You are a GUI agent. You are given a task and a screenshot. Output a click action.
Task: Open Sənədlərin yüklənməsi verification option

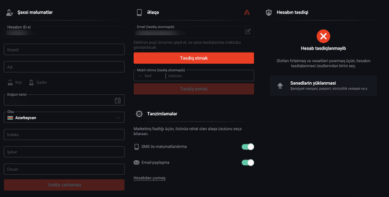click(x=323, y=86)
